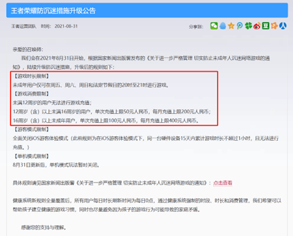Click the line starting 12周岁（含）以上未满16周岁
The image size is (293, 236).
pos(112,111)
